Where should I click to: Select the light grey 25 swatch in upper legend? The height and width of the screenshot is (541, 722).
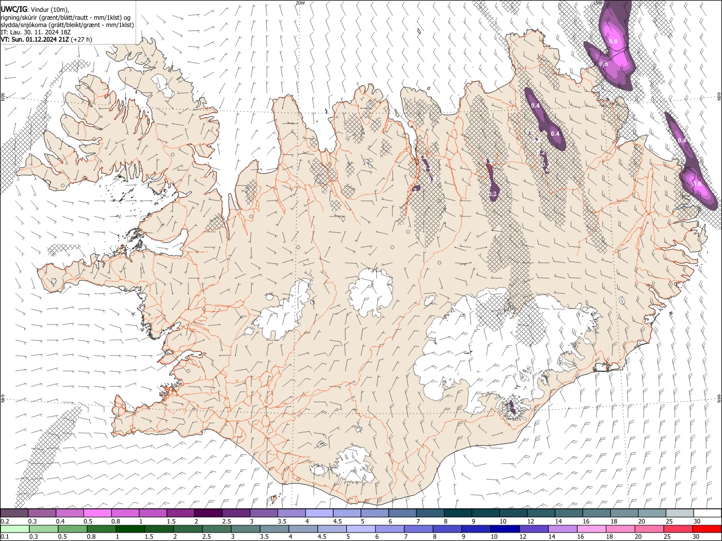point(679,513)
